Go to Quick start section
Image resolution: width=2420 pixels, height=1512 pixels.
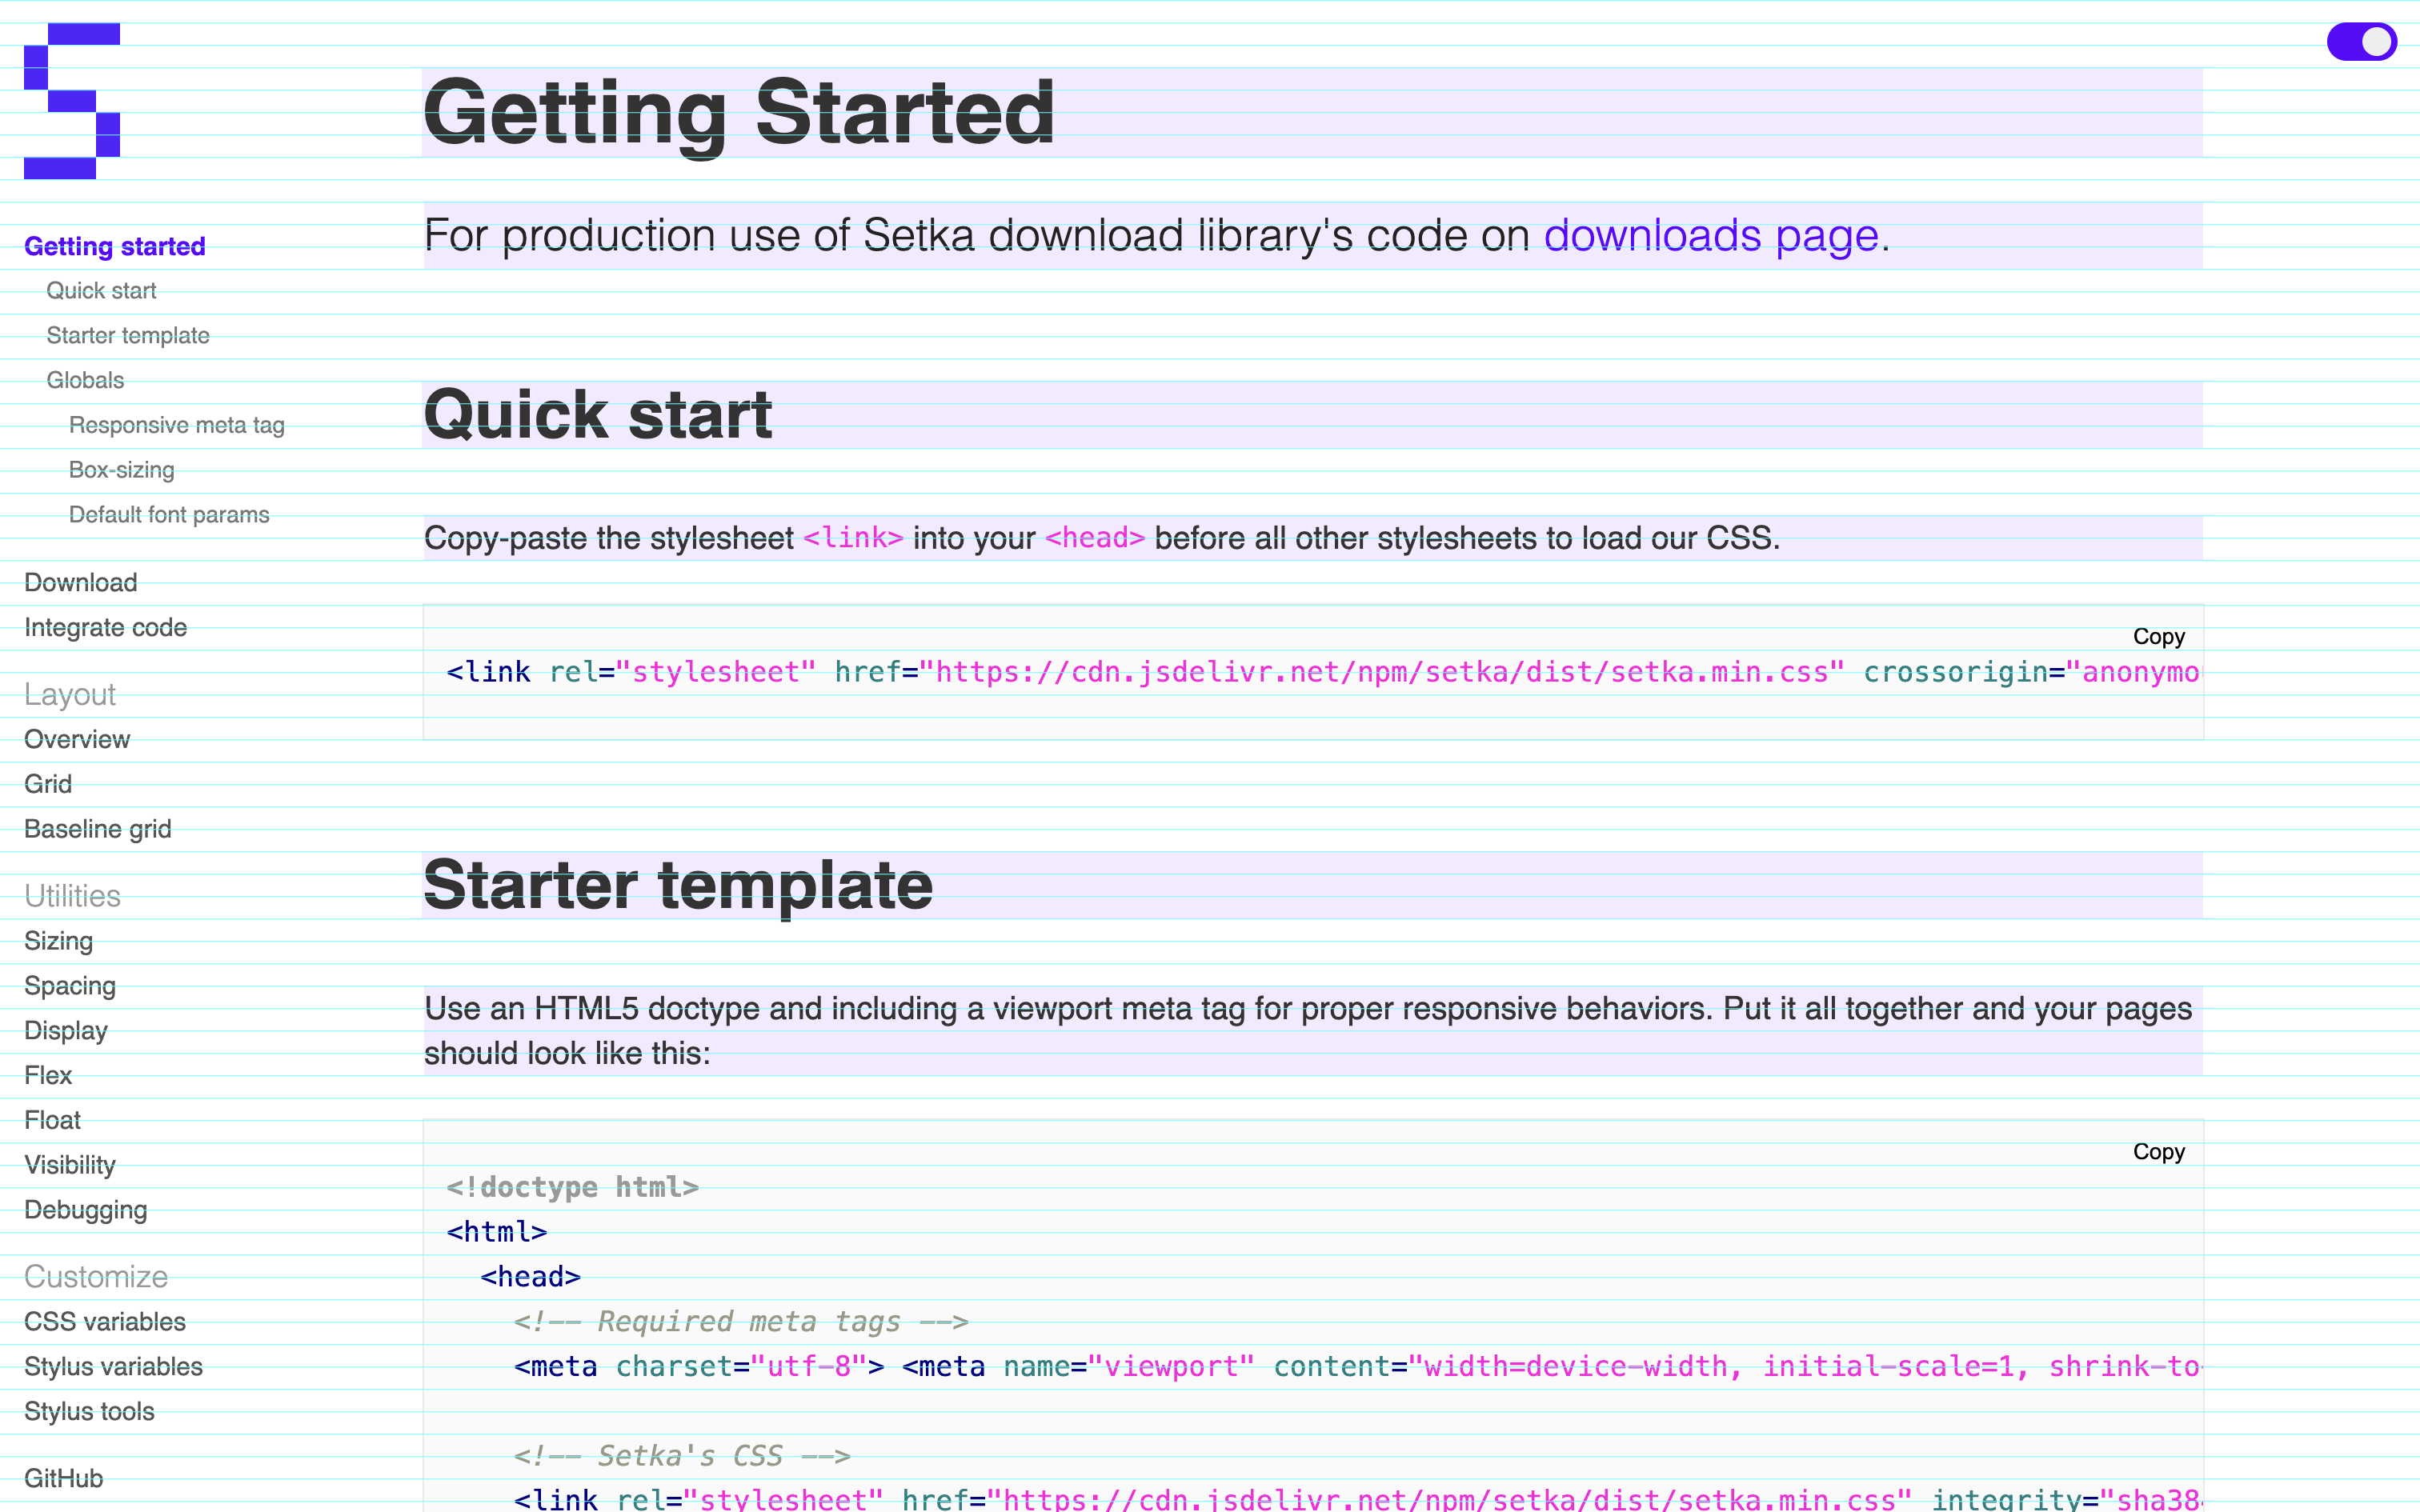tap(101, 291)
